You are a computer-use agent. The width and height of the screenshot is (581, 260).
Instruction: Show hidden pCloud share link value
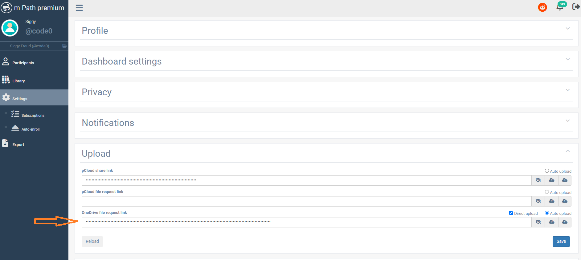(x=538, y=180)
